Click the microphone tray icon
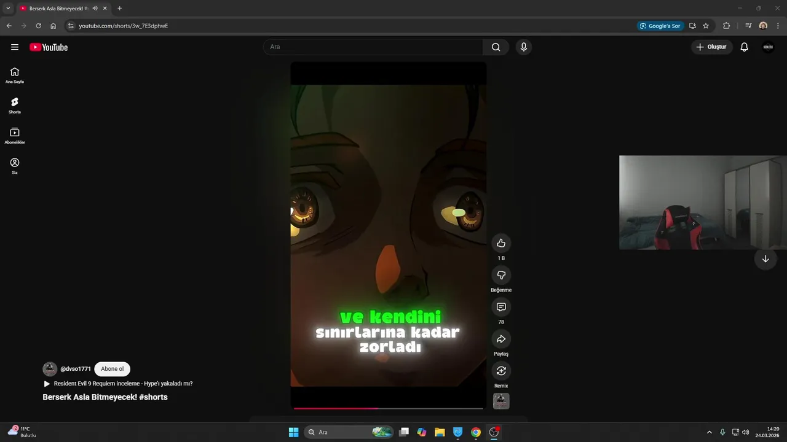Image resolution: width=787 pixels, height=442 pixels. [x=722, y=432]
